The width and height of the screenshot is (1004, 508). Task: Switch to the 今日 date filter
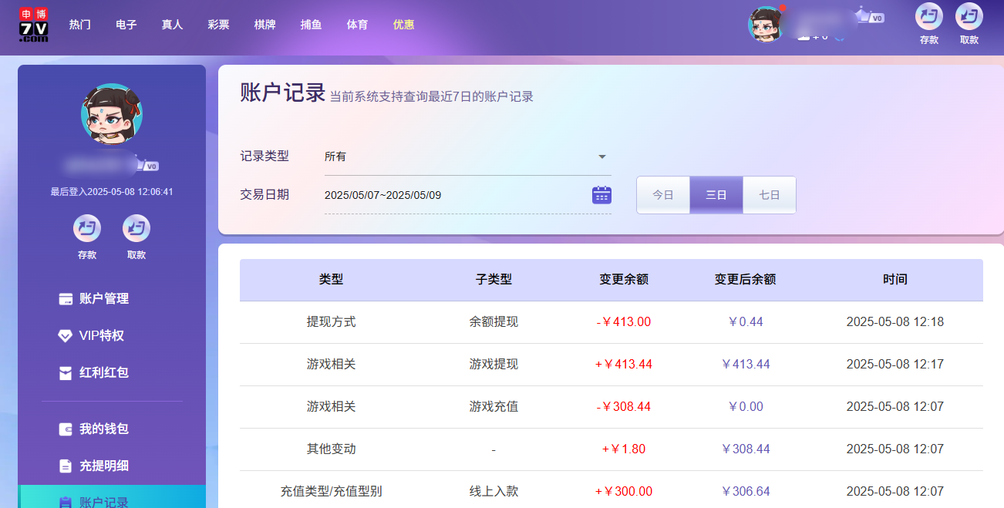662,194
